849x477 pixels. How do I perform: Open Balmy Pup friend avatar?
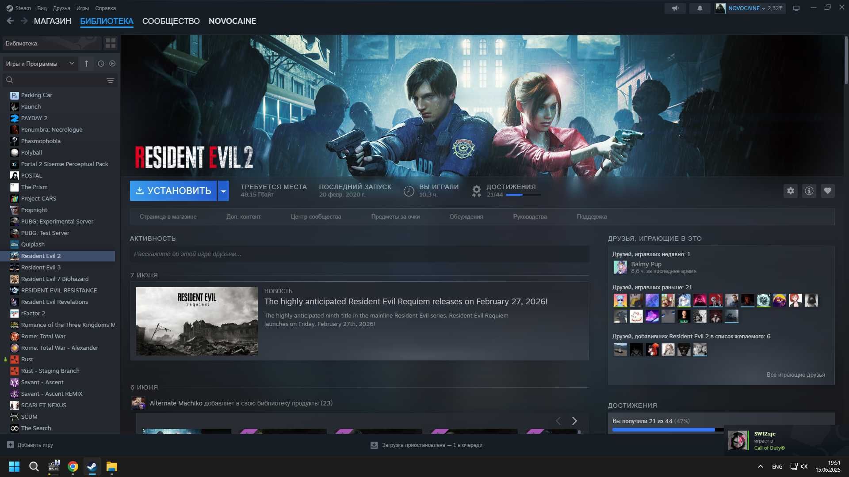[620, 267]
